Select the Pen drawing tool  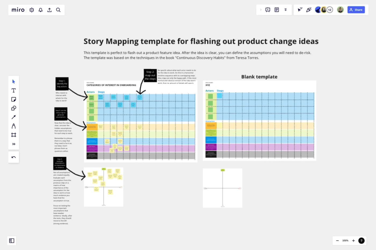(14, 126)
